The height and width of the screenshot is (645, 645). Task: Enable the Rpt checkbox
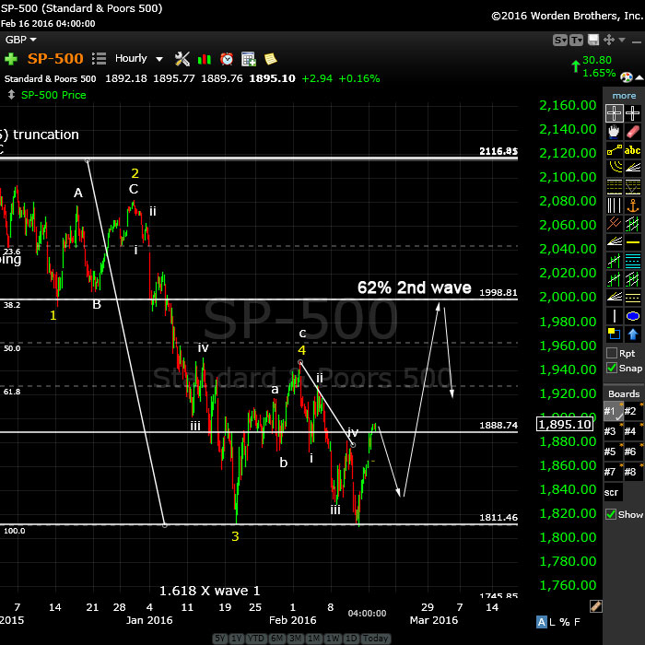point(612,353)
